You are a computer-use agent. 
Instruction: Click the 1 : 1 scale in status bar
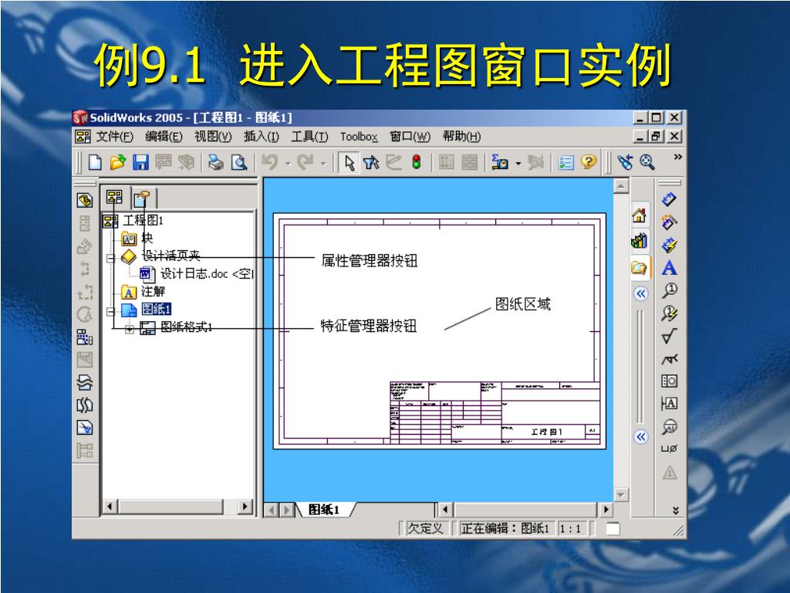(x=571, y=529)
